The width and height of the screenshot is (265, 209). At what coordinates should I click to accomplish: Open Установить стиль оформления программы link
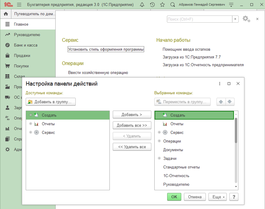[106, 49]
